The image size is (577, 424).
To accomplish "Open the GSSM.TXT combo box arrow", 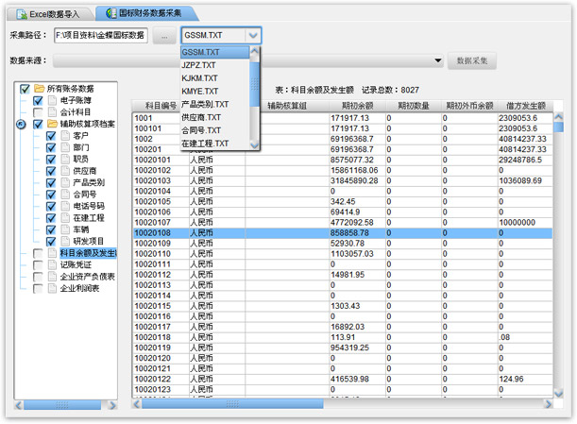I will pyautogui.click(x=252, y=35).
